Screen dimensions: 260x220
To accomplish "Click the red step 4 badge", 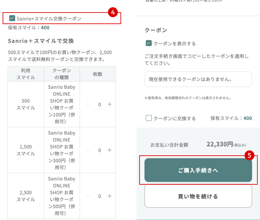I will click(x=113, y=13).
